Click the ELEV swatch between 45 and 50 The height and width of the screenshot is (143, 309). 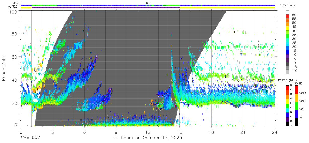pyautogui.click(x=287, y=24)
